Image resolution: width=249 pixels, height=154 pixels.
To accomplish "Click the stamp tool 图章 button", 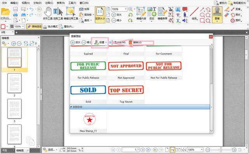I will pos(217,15).
